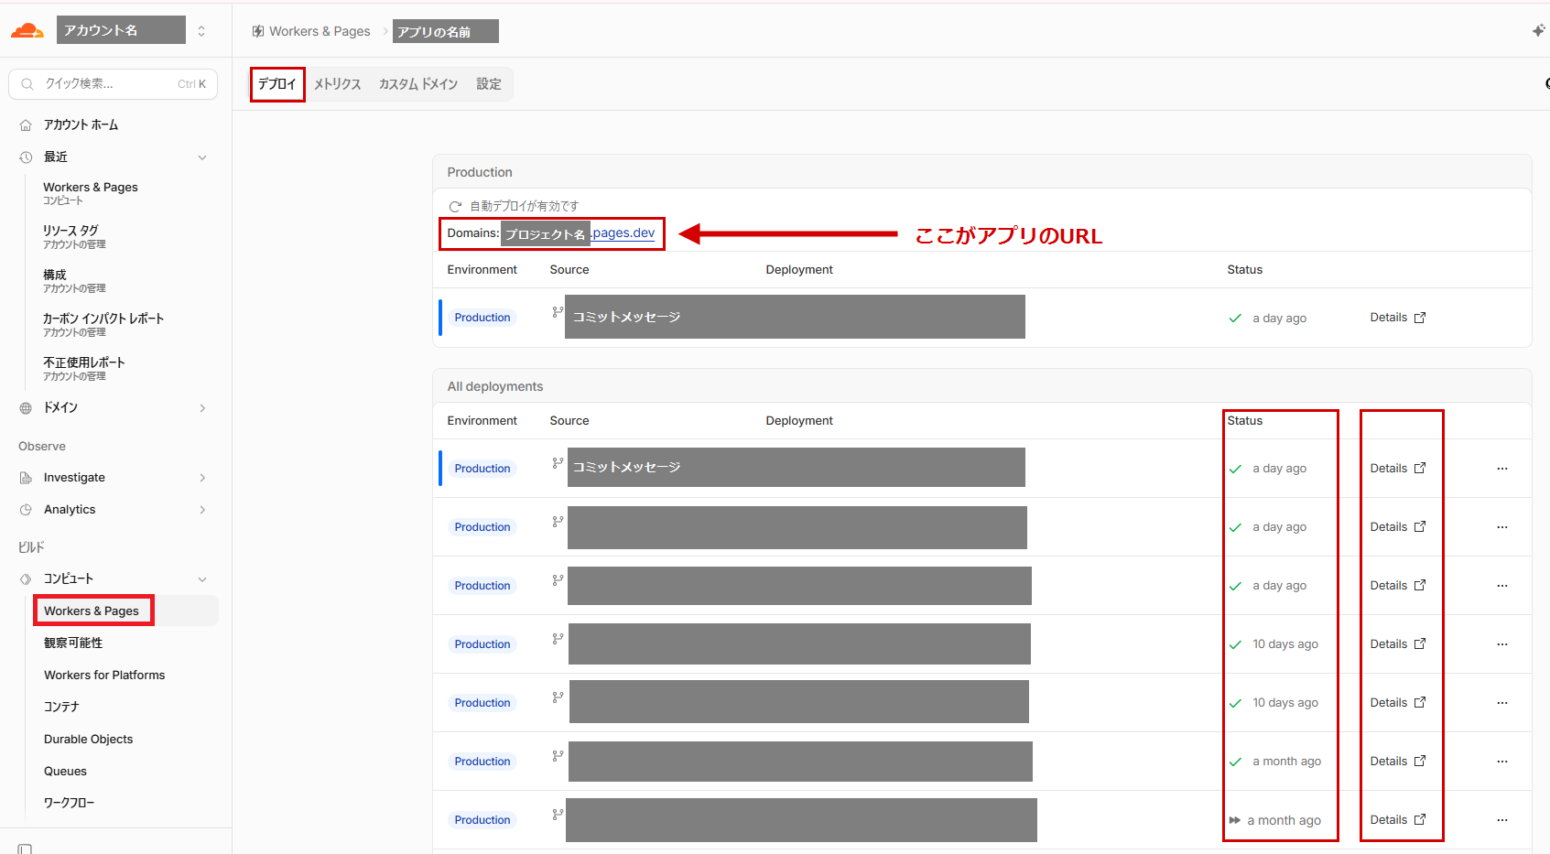Open the account switcher chevrons
Screen dimensions: 1550x854
point(201,31)
